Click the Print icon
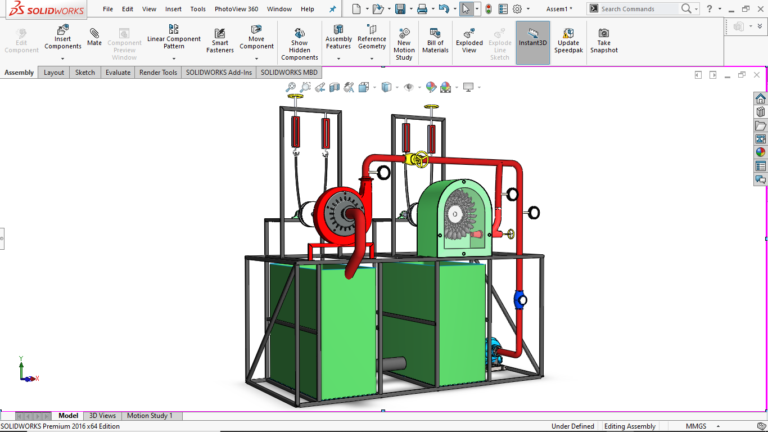This screenshot has height=432, width=768. (x=422, y=9)
